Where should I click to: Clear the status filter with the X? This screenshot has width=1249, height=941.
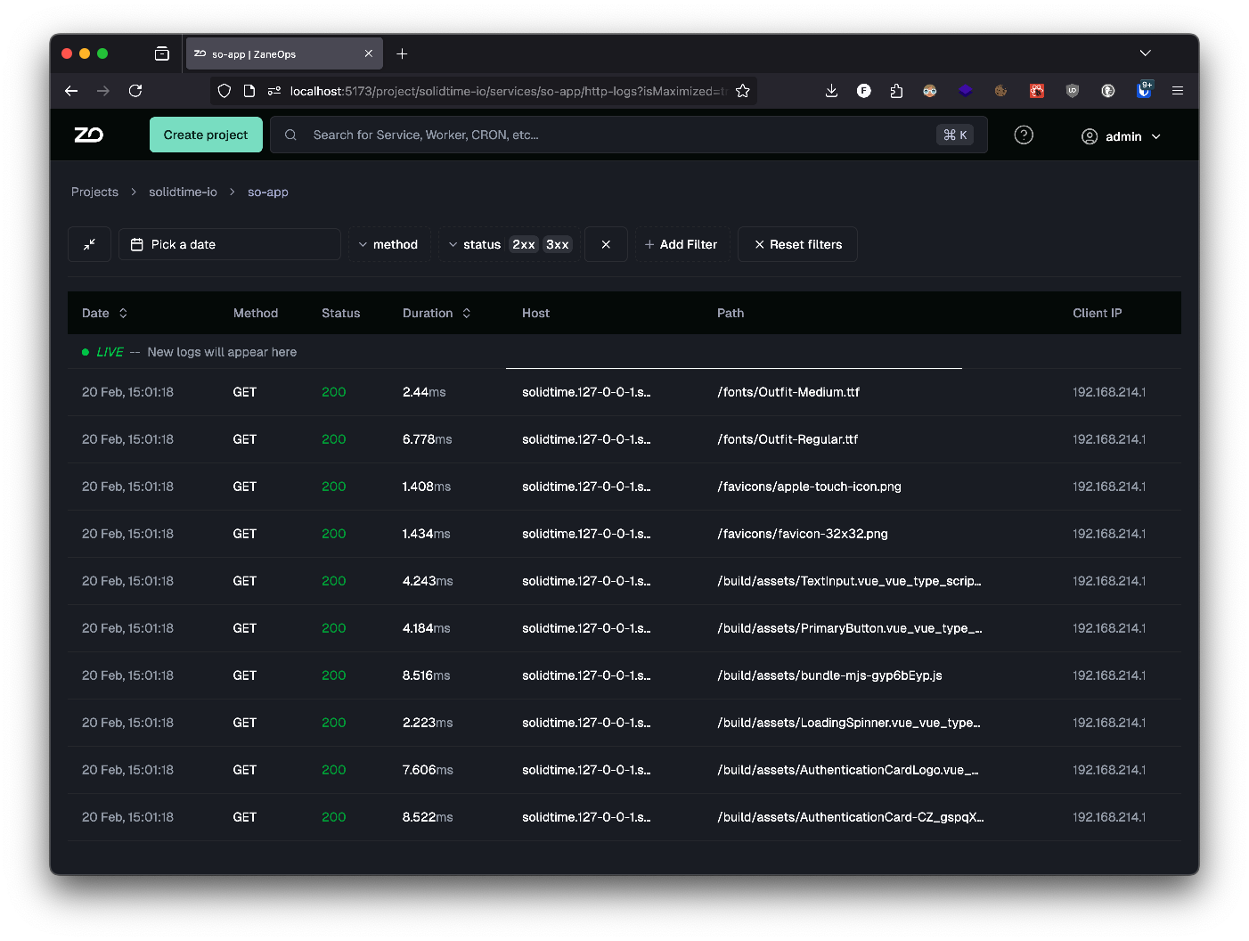(x=606, y=244)
